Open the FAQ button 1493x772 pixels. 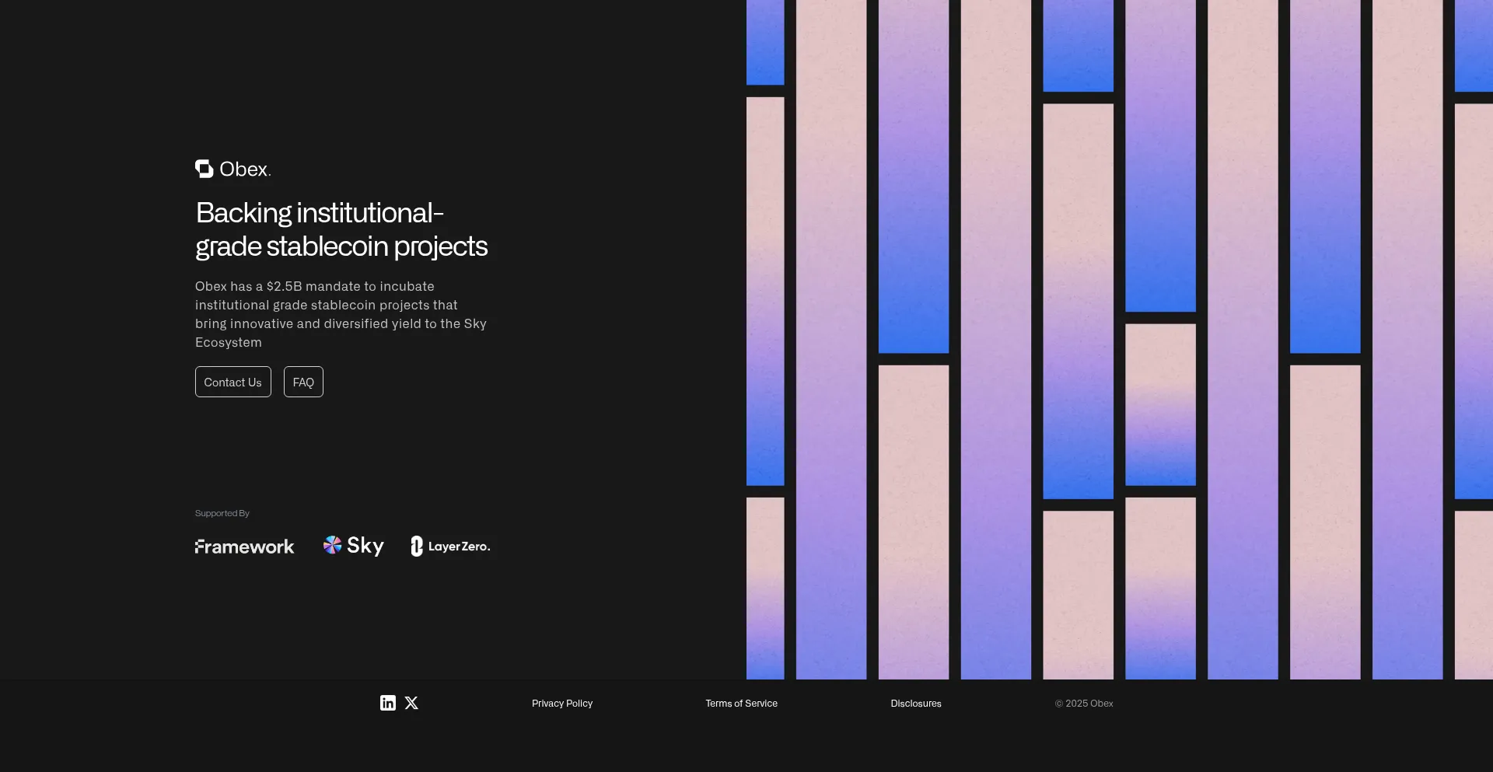[303, 382]
